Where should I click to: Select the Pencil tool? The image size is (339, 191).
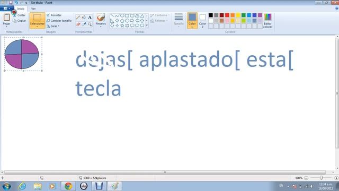click(78, 17)
